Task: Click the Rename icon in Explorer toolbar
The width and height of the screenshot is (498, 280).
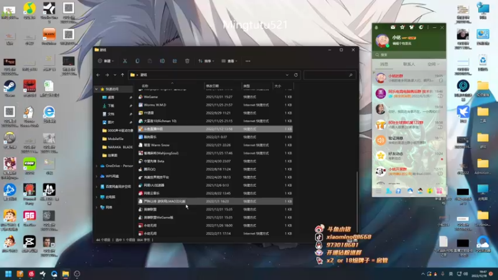Action: point(162,61)
